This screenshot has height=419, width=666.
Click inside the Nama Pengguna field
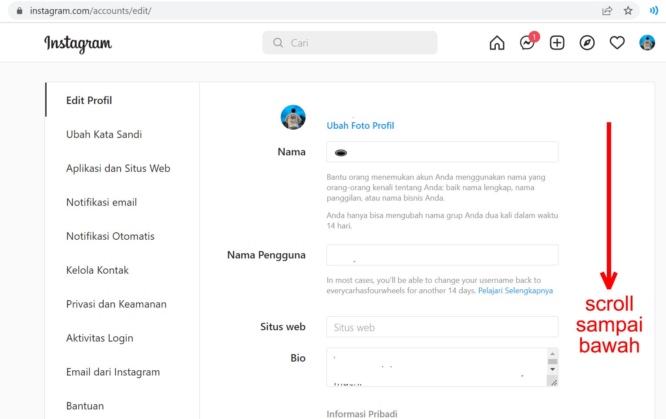click(442, 255)
